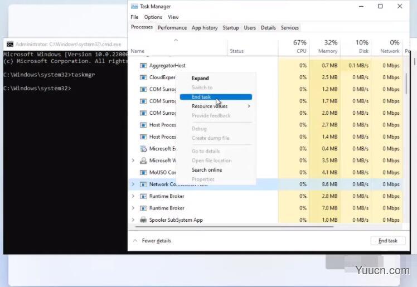Sort by the CPU column header

(294, 47)
